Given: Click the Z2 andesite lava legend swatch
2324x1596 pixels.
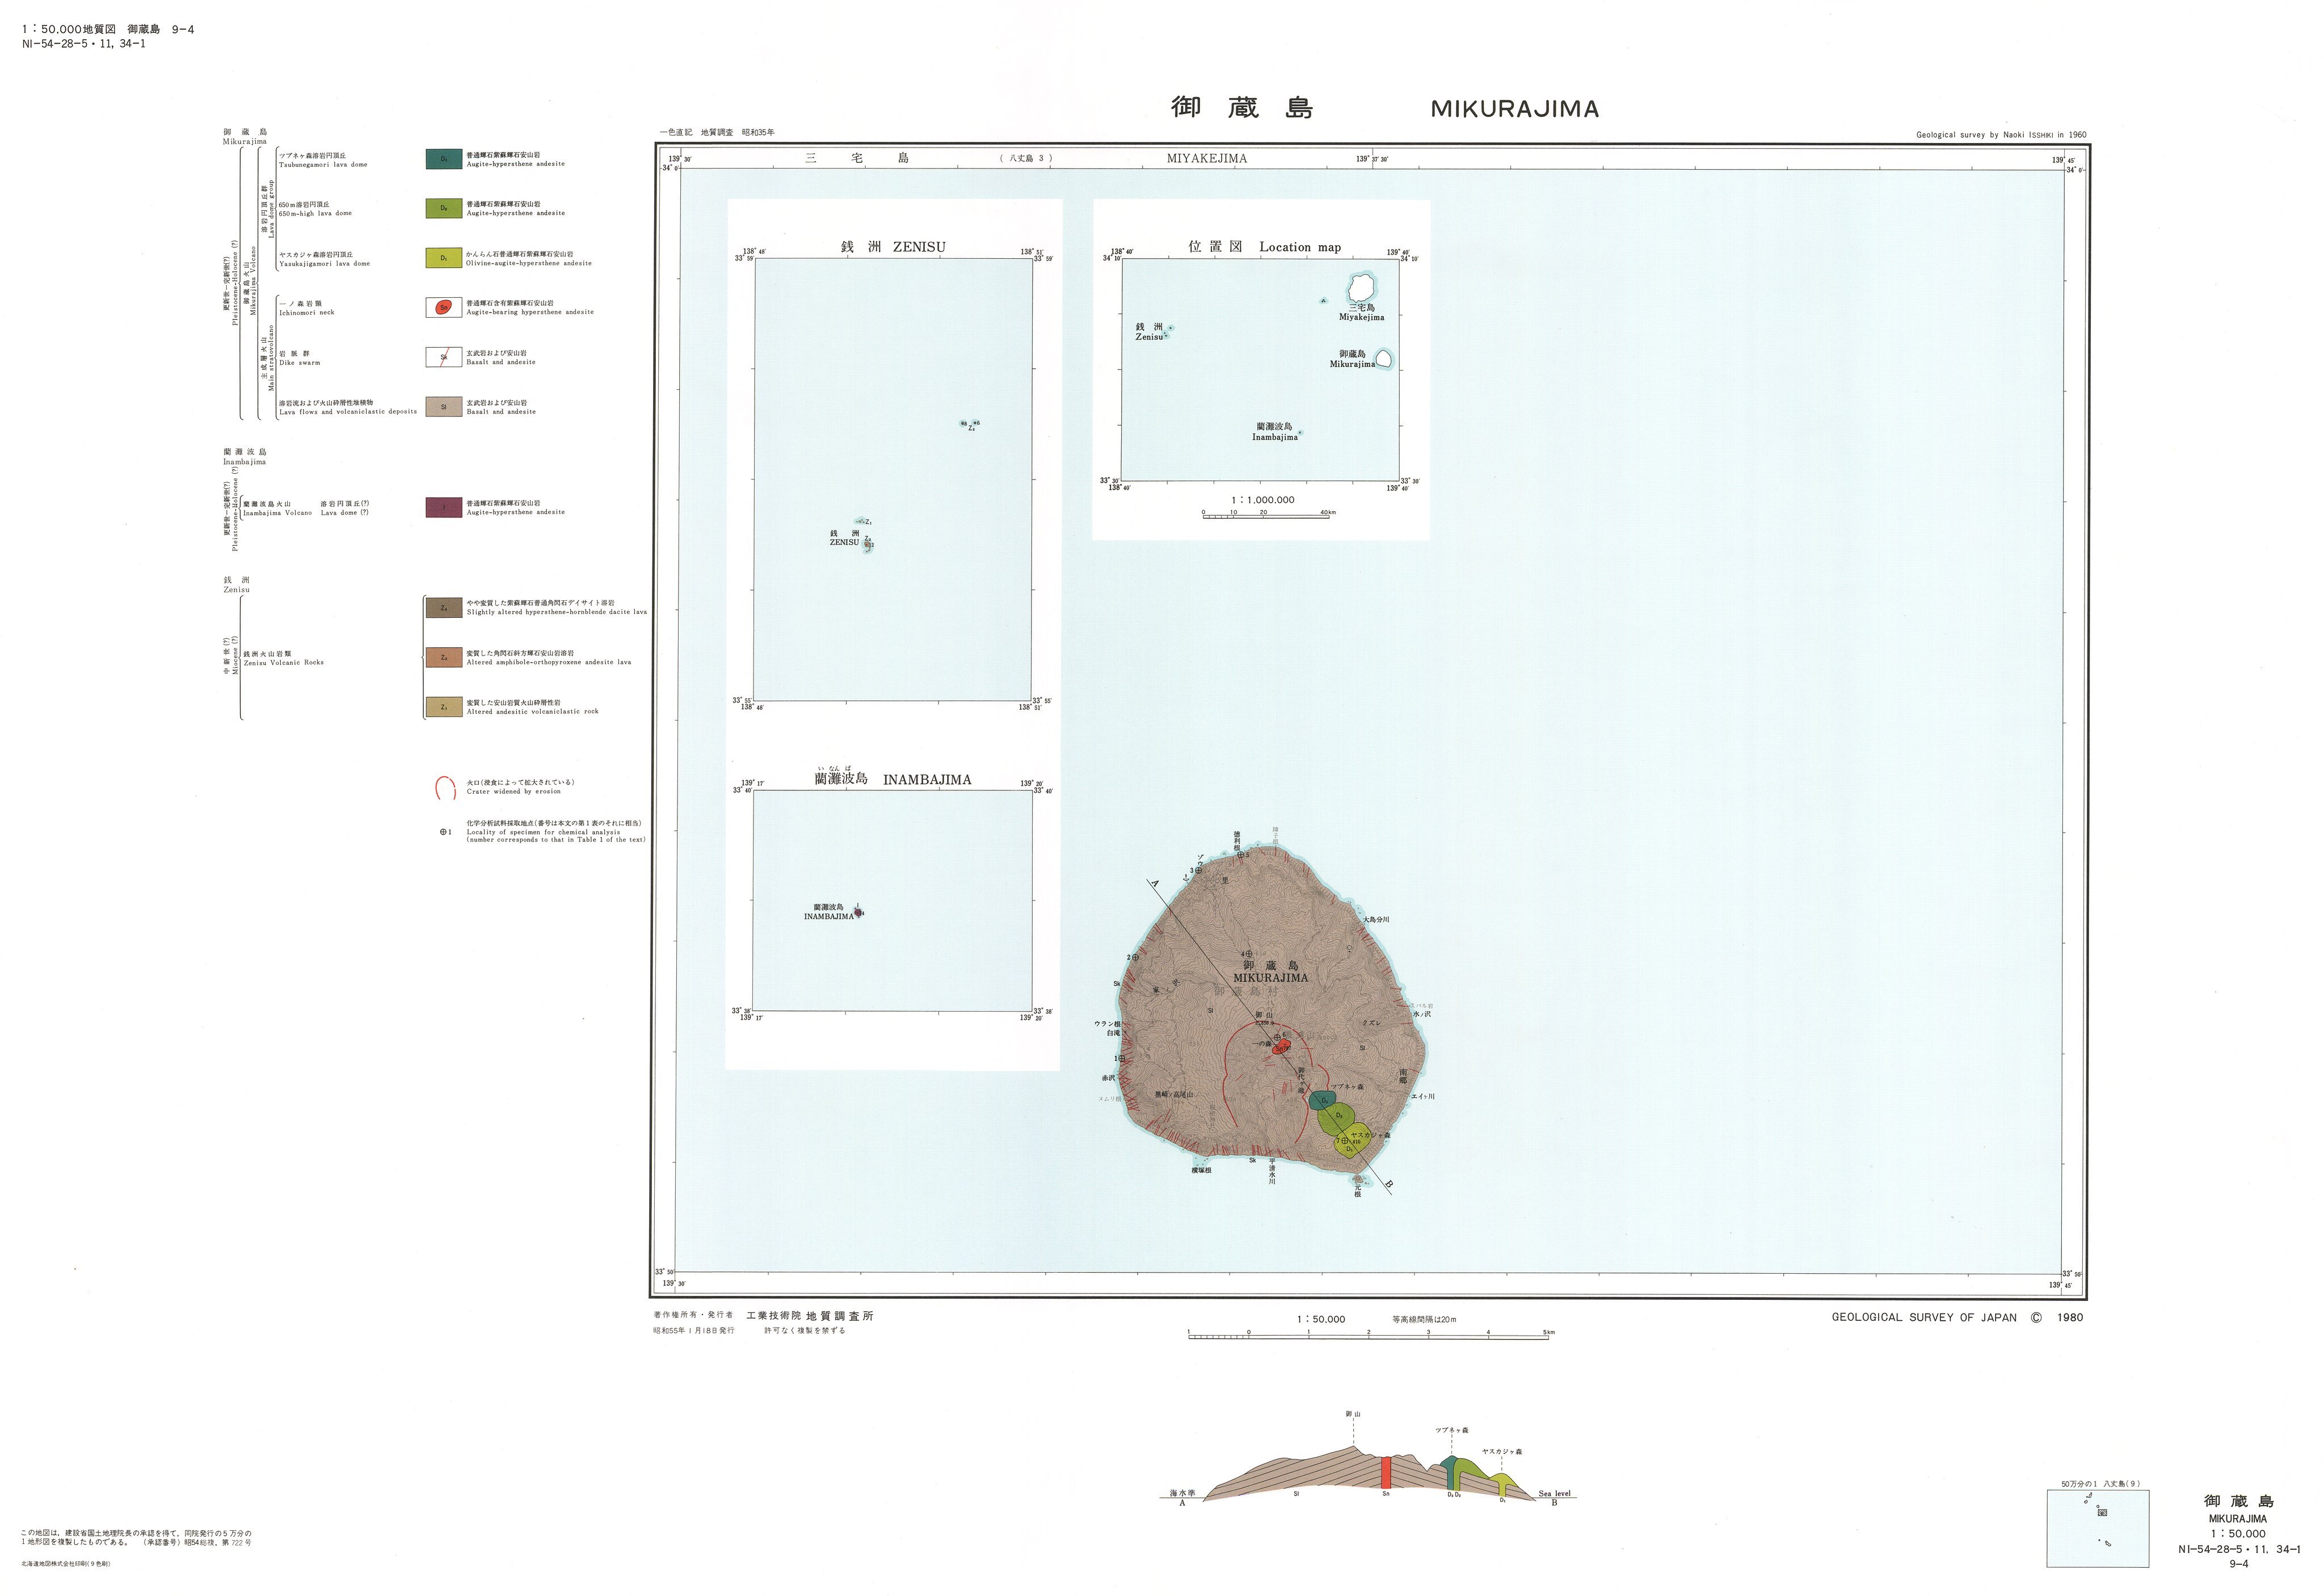Looking at the screenshot, I should pyautogui.click(x=443, y=657).
